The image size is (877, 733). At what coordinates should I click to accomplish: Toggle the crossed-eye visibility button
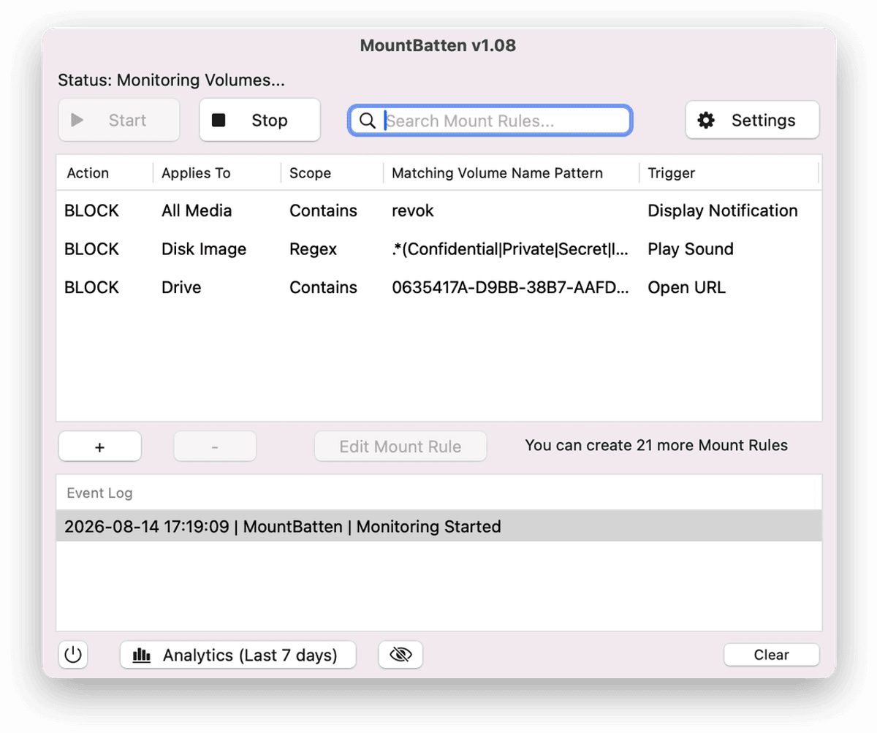point(400,654)
